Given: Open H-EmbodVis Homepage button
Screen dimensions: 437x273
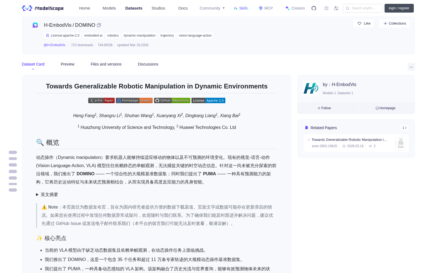Looking at the screenshot, I should click(385, 108).
